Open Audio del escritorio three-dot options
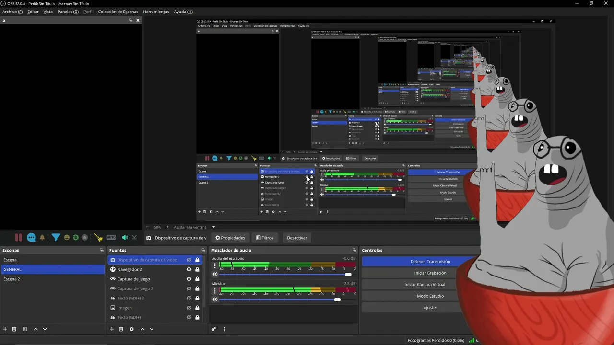 [214, 265]
